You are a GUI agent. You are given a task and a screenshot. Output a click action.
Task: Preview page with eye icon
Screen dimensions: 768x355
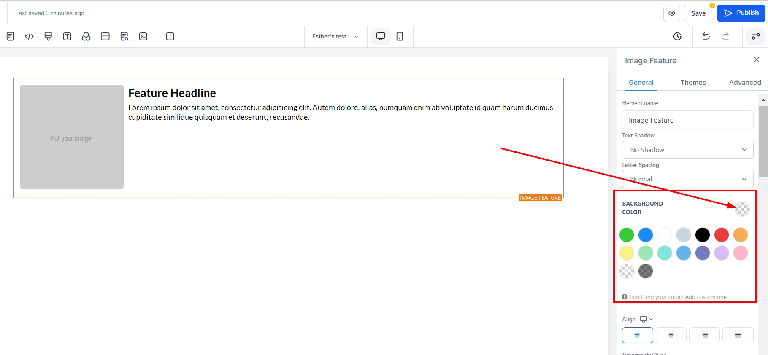tap(672, 13)
